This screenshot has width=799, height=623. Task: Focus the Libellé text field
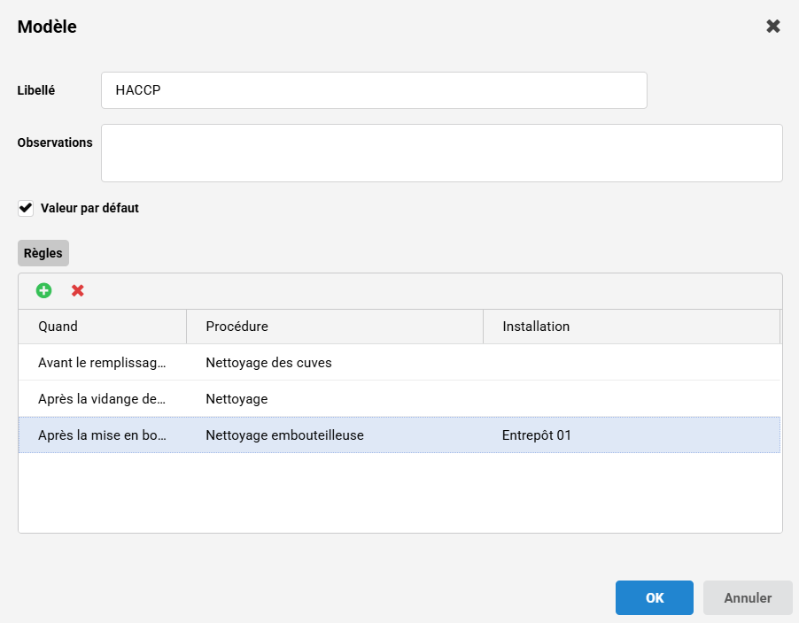[374, 90]
